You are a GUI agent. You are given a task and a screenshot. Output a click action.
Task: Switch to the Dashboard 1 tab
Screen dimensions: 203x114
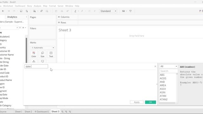coord(42,111)
